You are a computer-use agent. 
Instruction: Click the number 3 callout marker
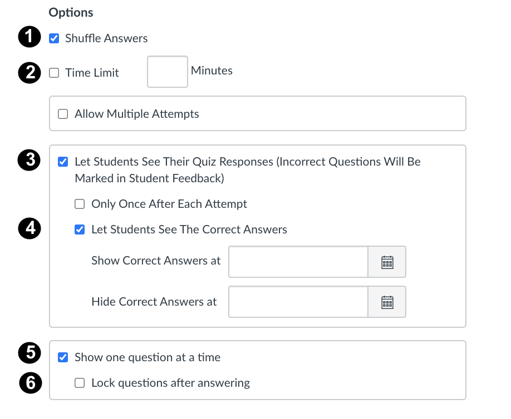point(30,161)
